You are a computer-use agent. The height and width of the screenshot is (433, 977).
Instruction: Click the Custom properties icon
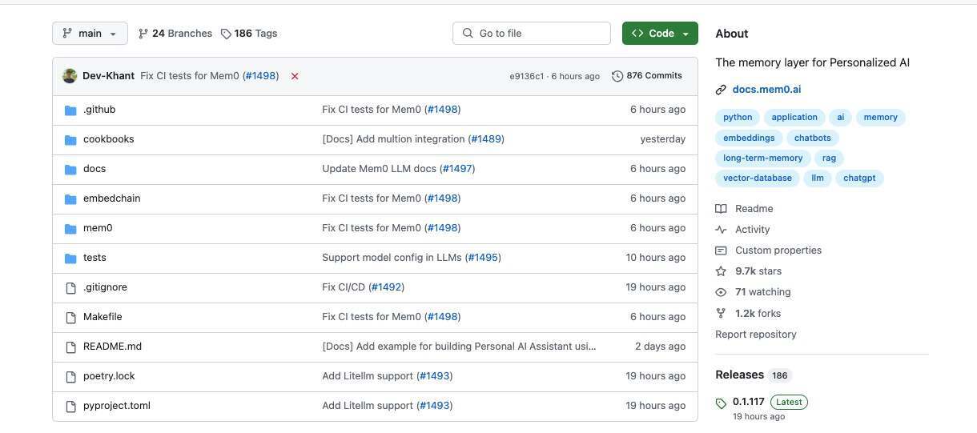pos(721,251)
